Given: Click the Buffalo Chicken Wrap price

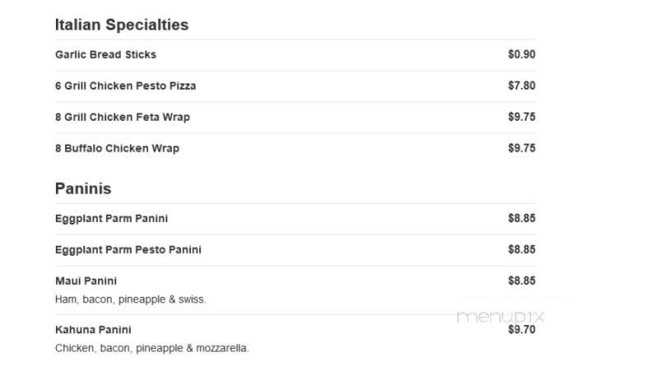Looking at the screenshot, I should click(521, 148).
